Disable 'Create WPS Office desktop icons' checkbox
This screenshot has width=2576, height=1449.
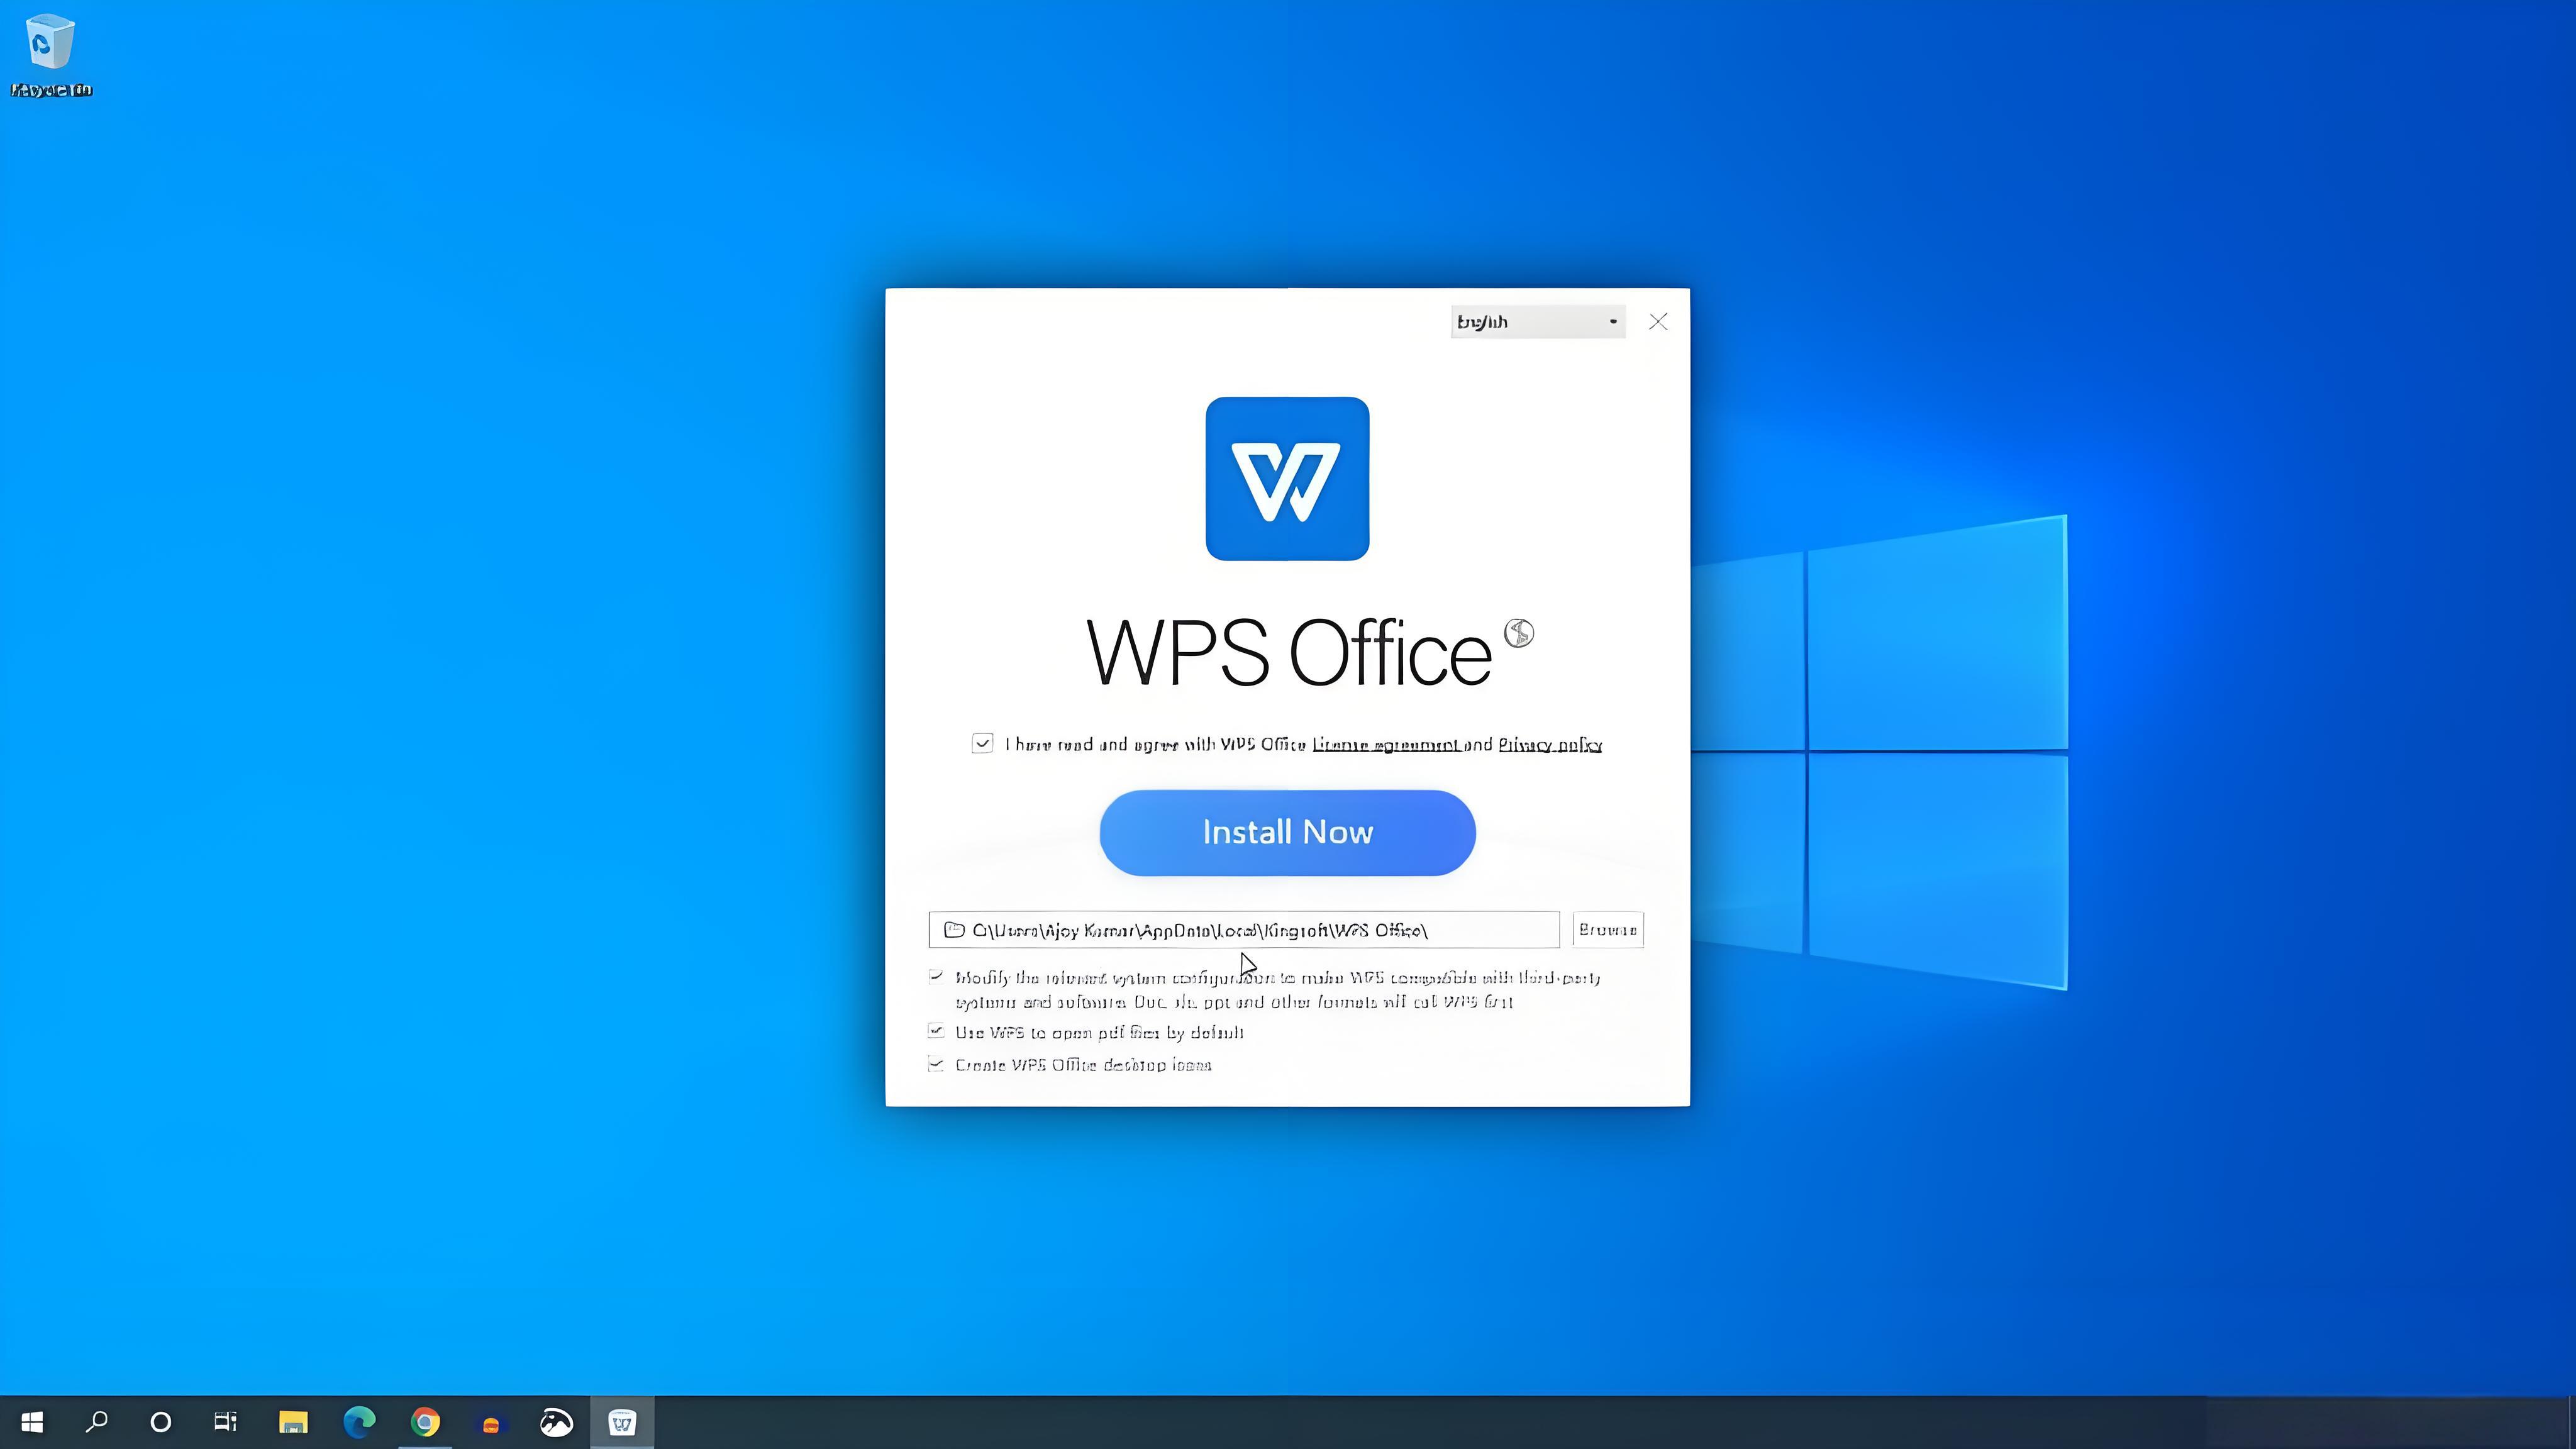936,1064
